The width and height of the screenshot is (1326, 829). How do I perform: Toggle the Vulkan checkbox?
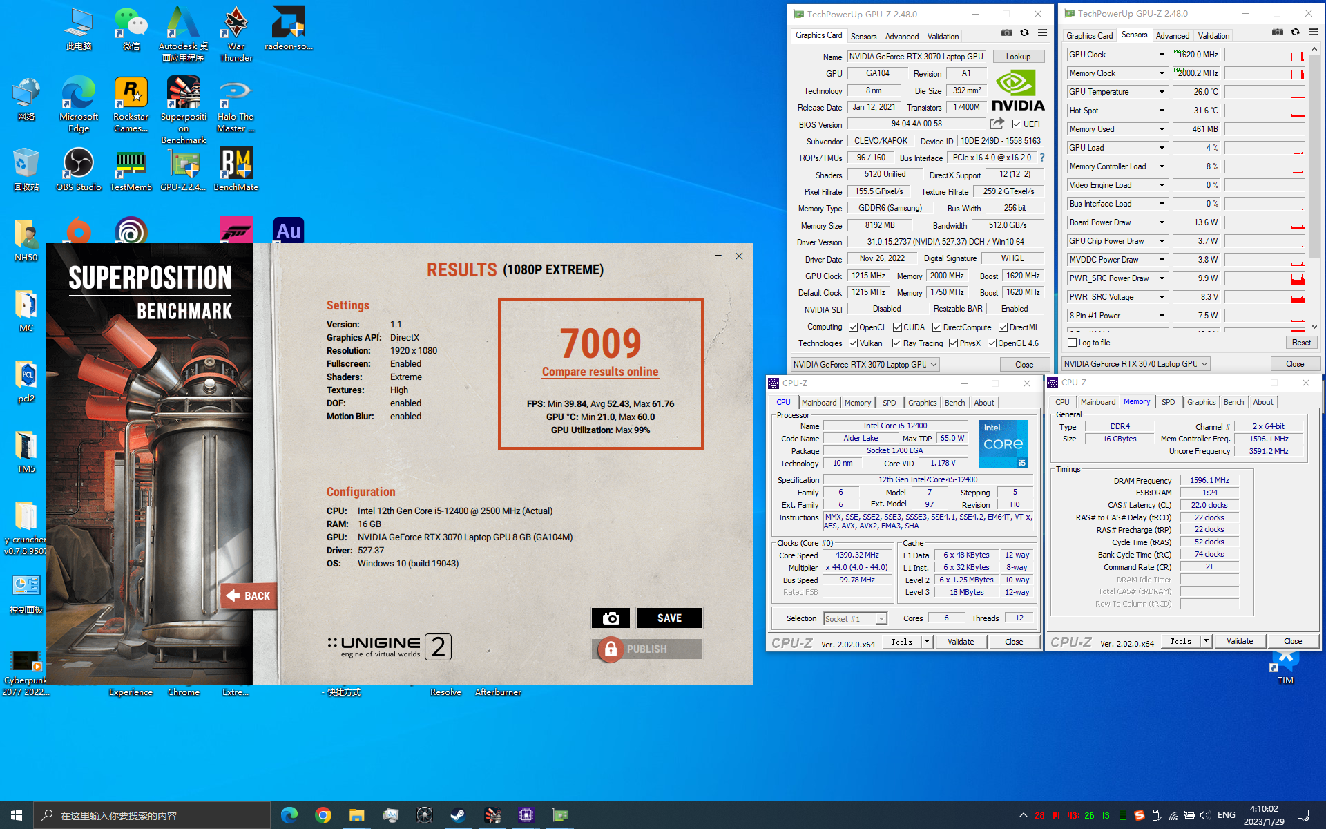(854, 343)
